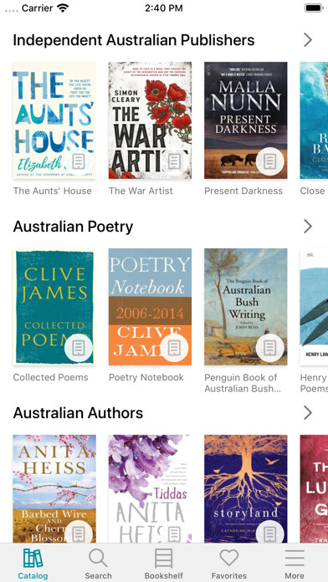Image resolution: width=328 pixels, height=582 pixels.
Task: Click the Present Darkness title text
Action: 243,191
